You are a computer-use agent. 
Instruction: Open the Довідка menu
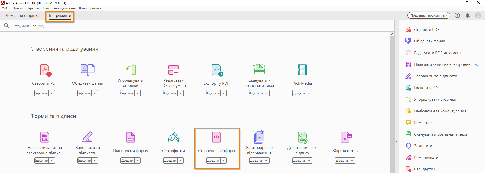(x=95, y=8)
